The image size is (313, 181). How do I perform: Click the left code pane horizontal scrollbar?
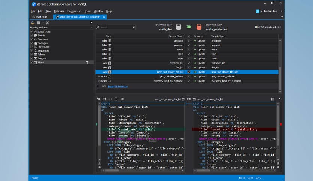pyautogui.click(x=112, y=171)
